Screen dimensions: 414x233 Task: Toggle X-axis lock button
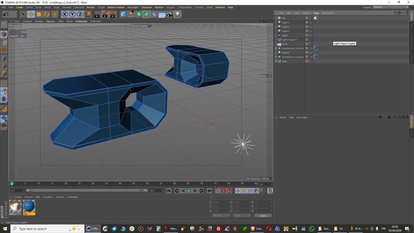pyautogui.click(x=64, y=14)
